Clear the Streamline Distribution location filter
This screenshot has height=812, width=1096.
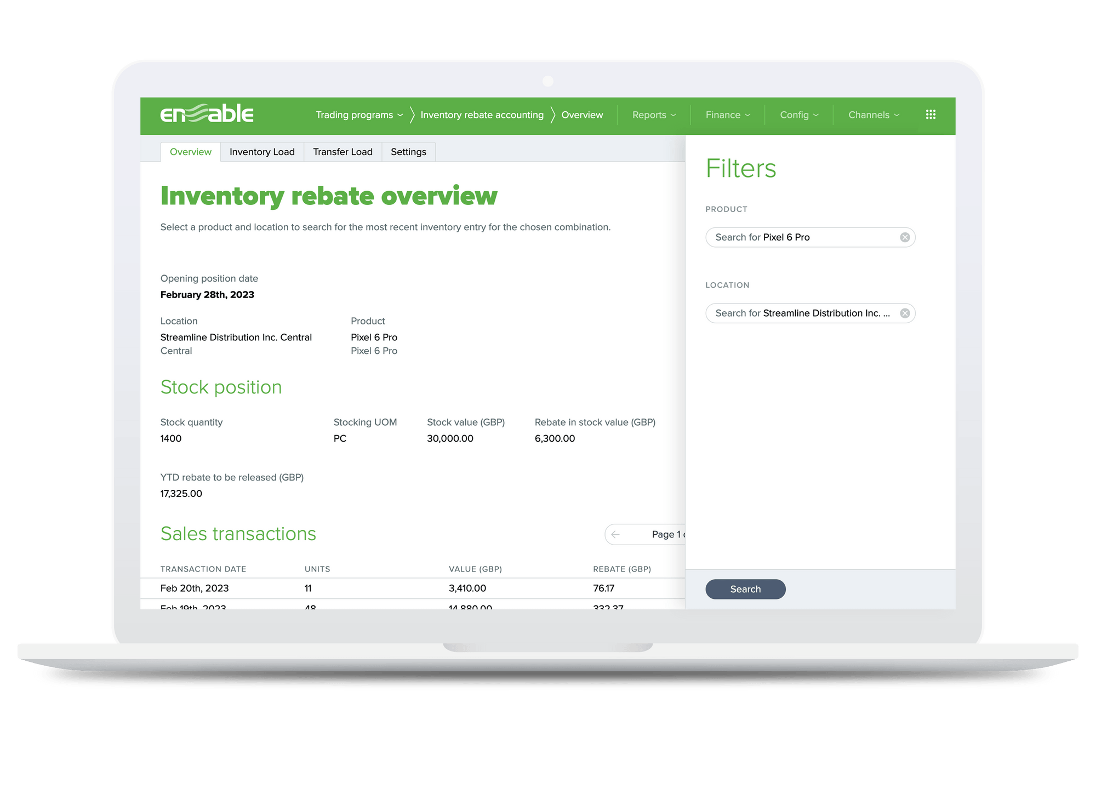tap(905, 313)
